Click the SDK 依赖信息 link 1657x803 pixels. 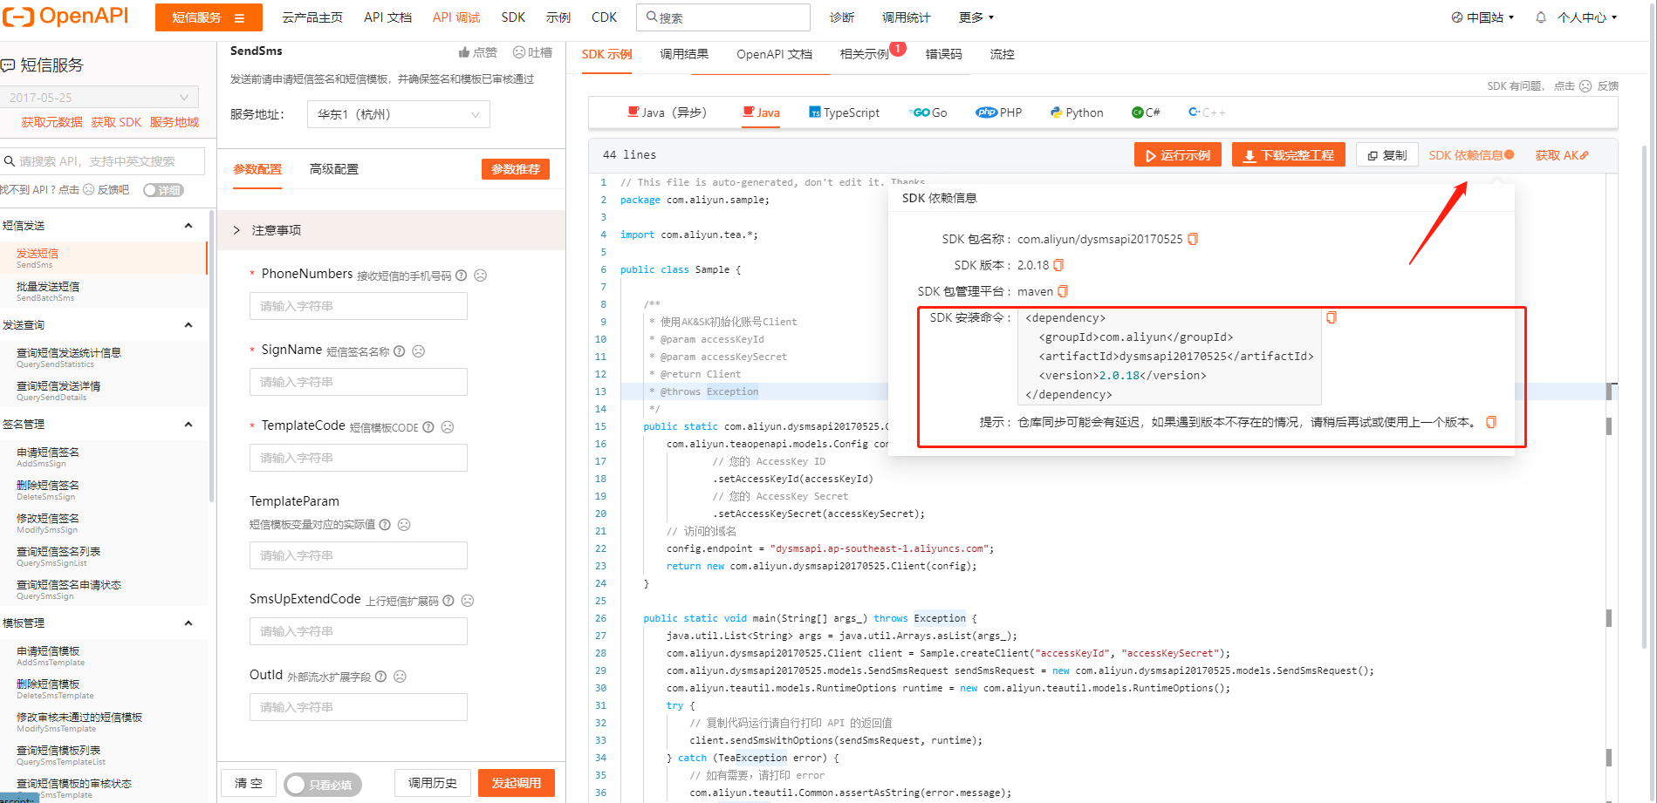[1470, 155]
